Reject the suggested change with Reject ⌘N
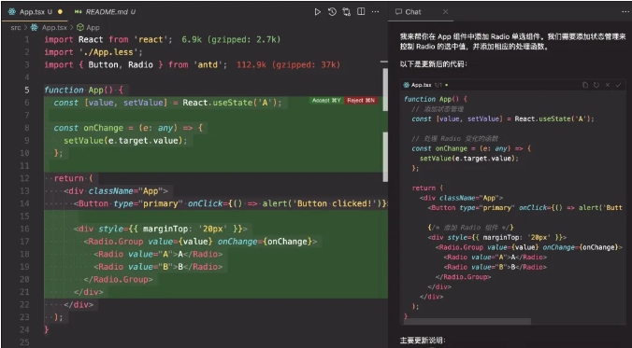This screenshot has height=348, width=632. (361, 100)
